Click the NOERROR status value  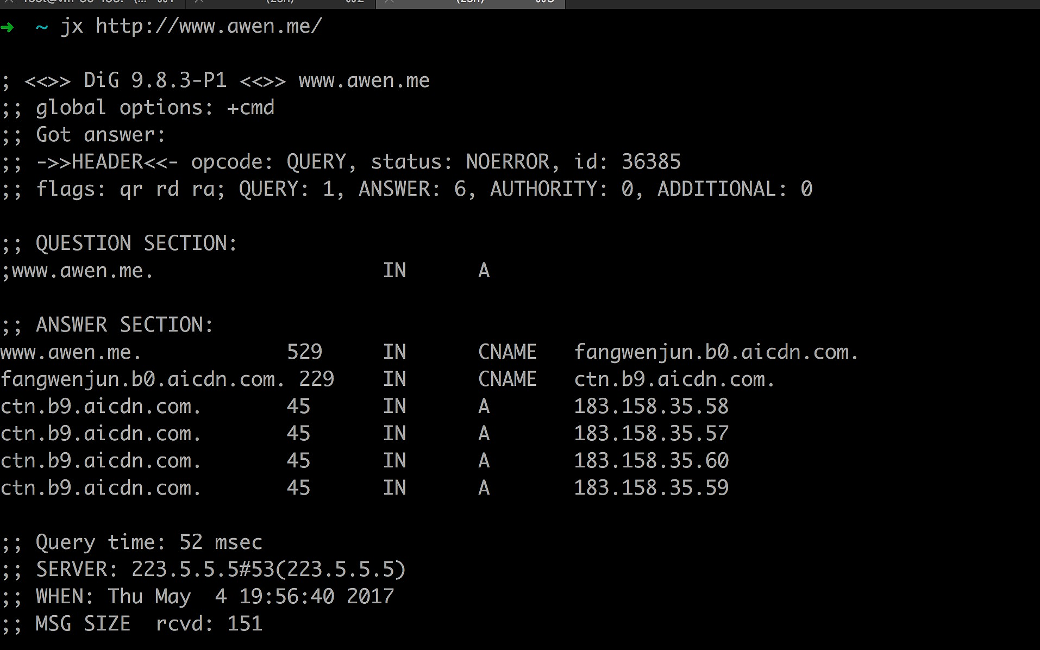click(x=508, y=162)
